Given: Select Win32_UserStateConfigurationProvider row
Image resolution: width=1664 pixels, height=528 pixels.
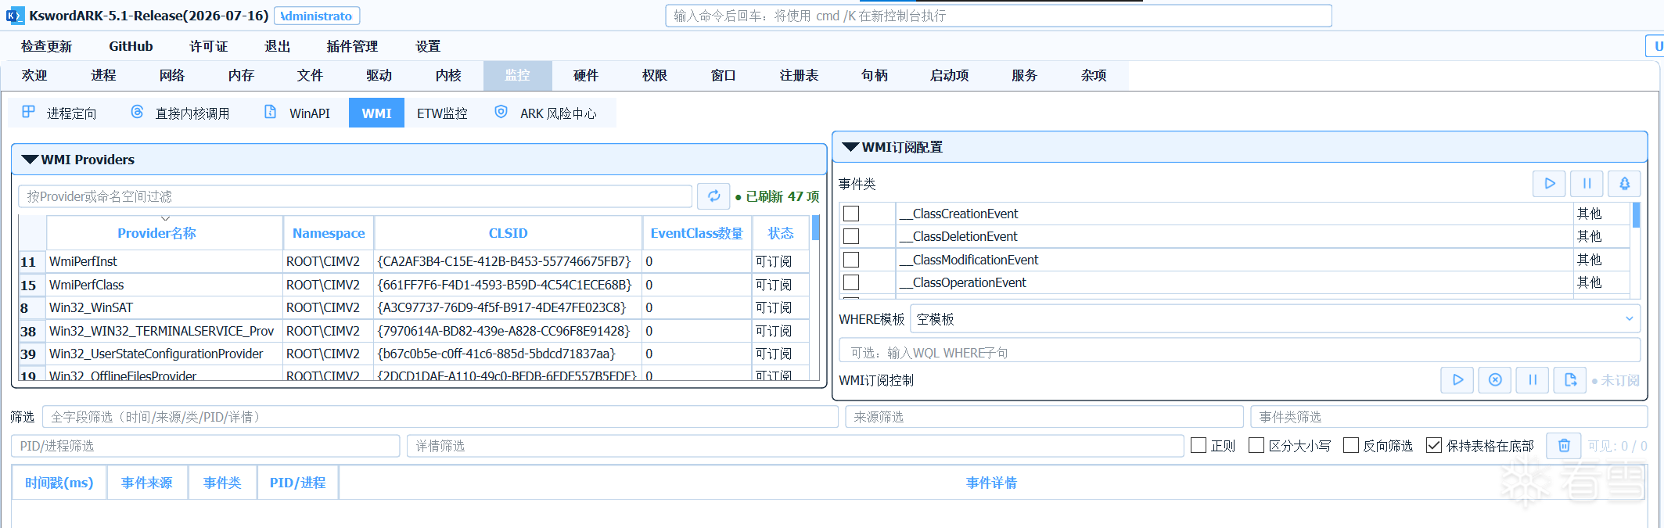Looking at the screenshot, I should (x=414, y=354).
